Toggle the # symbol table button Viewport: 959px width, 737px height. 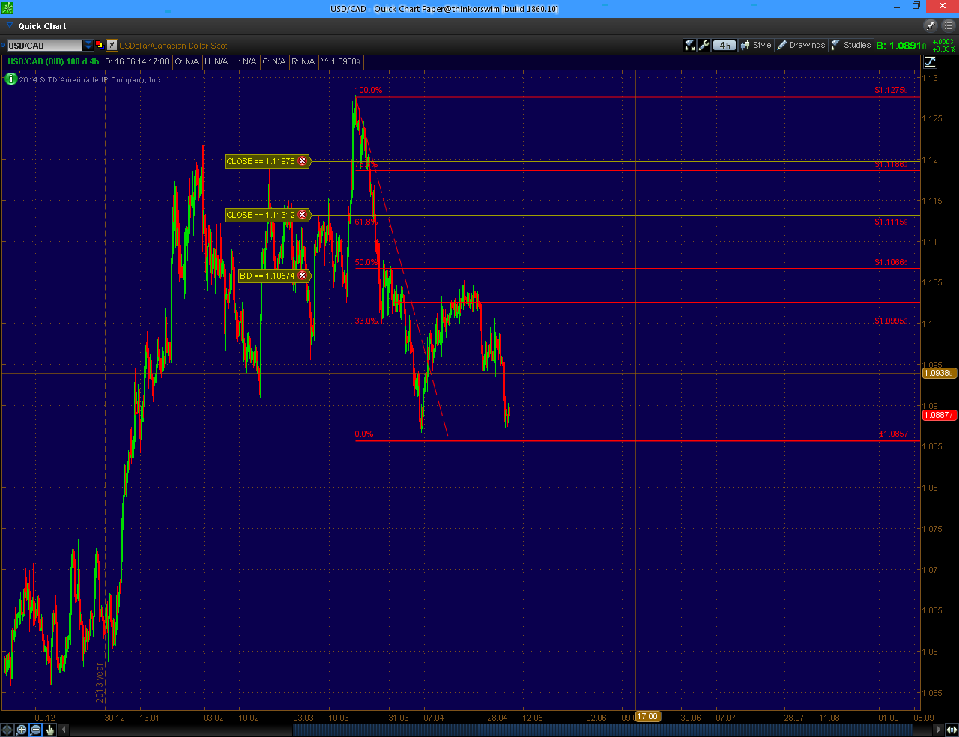[x=112, y=46]
